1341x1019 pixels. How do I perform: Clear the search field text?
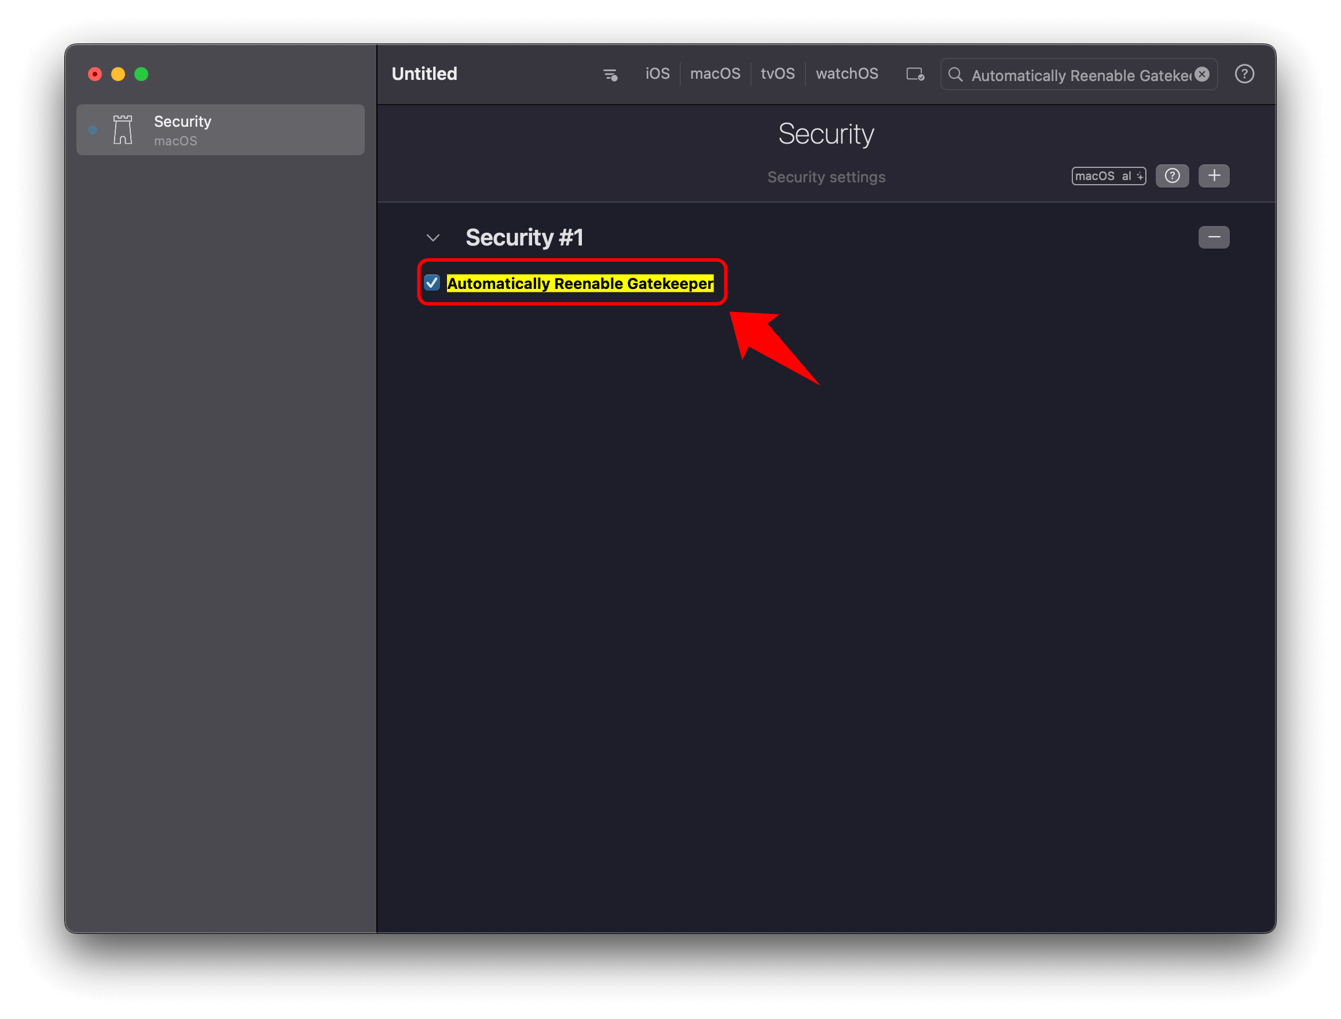click(1202, 74)
